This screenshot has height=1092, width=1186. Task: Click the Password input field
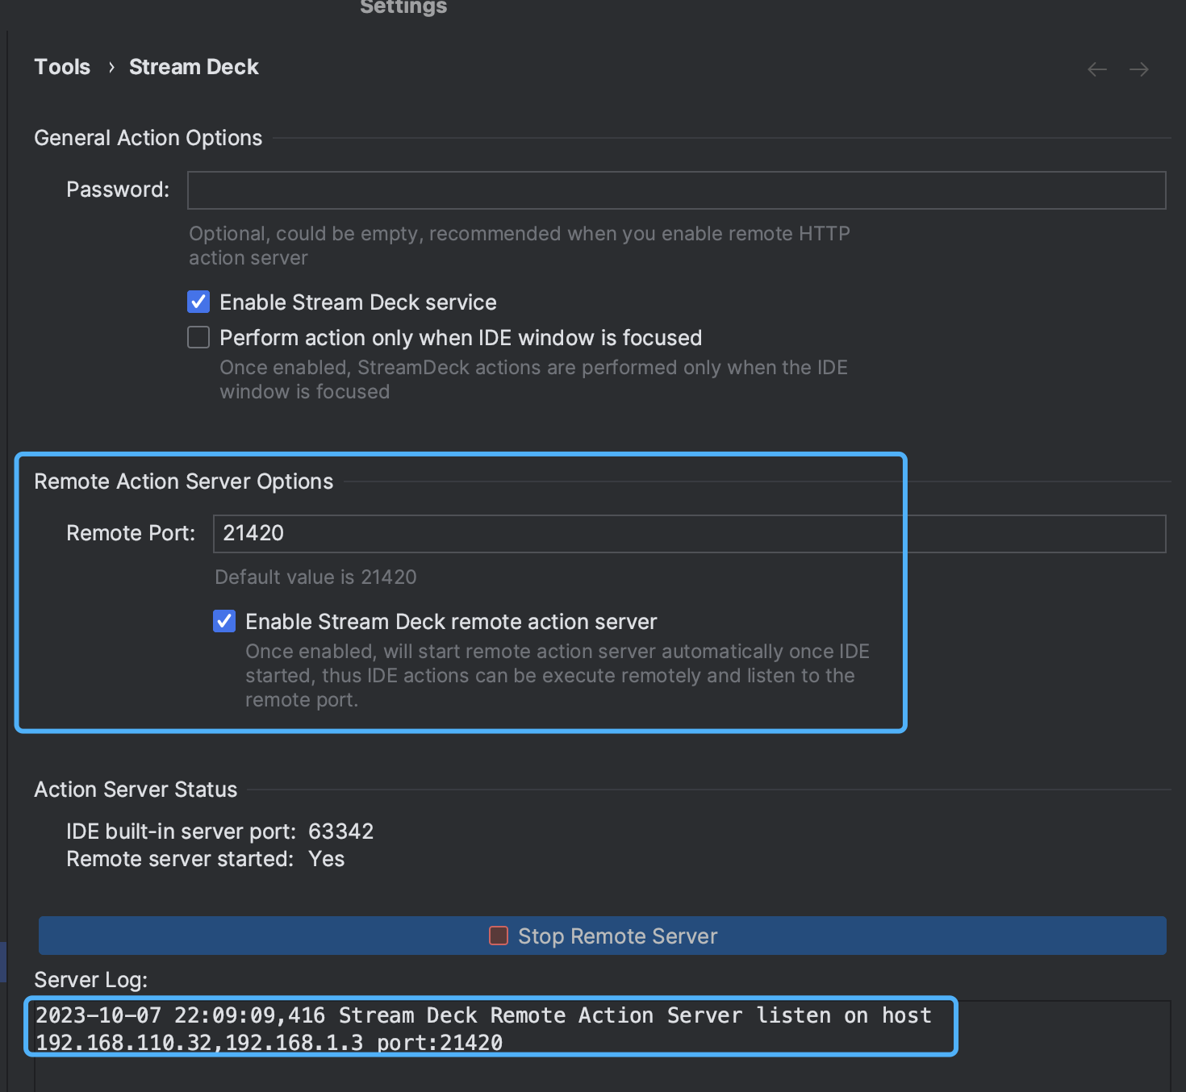tap(677, 190)
